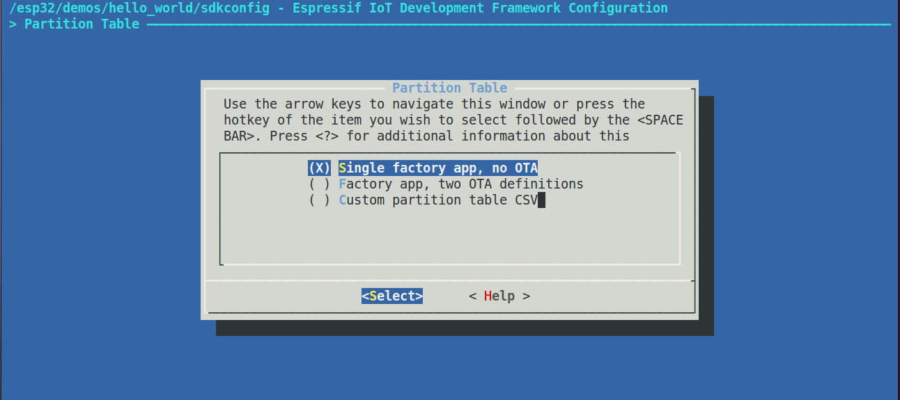The width and height of the screenshot is (900, 400).
Task: Choose the 'Factory app, two OTA definitions' radio button
Action: 319,184
